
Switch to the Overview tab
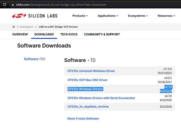click(x=20, y=34)
